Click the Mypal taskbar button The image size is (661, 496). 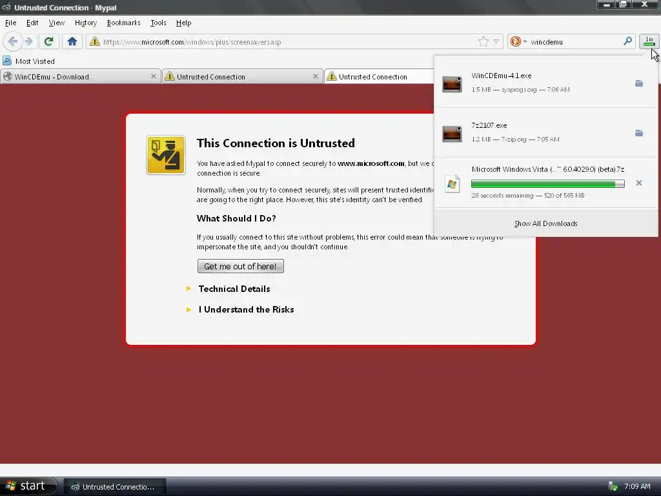(x=115, y=487)
